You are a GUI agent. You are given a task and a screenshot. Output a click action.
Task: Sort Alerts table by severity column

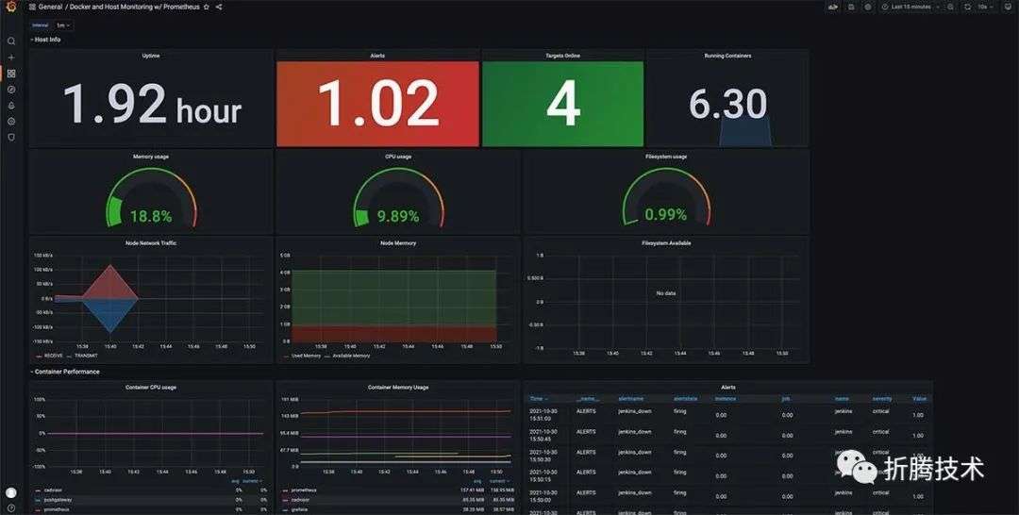[882, 399]
